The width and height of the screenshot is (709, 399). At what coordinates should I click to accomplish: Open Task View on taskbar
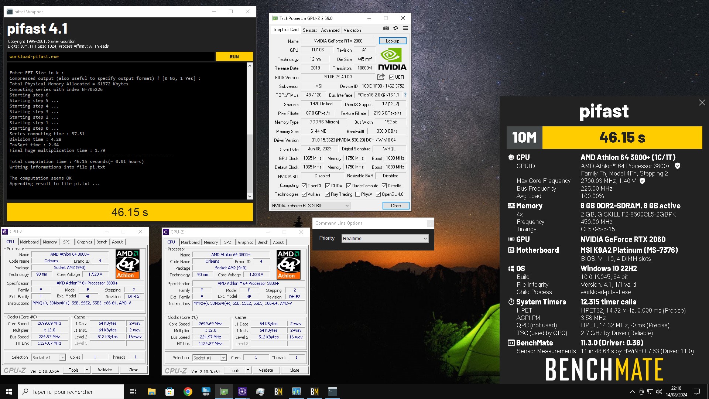point(133,392)
